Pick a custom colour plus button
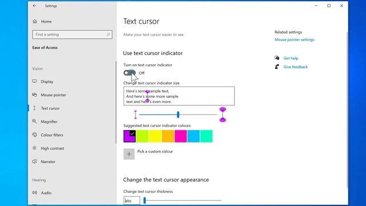 (x=129, y=154)
